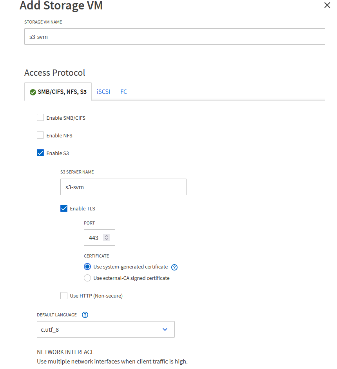Disable the Enable TLS checkbox
This screenshot has height=369, width=337.
click(x=64, y=208)
